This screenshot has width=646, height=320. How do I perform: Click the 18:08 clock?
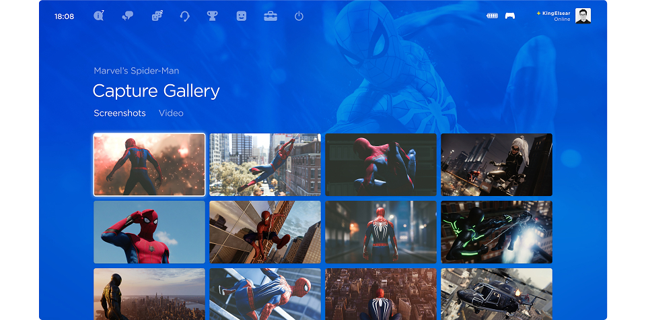[x=65, y=16]
